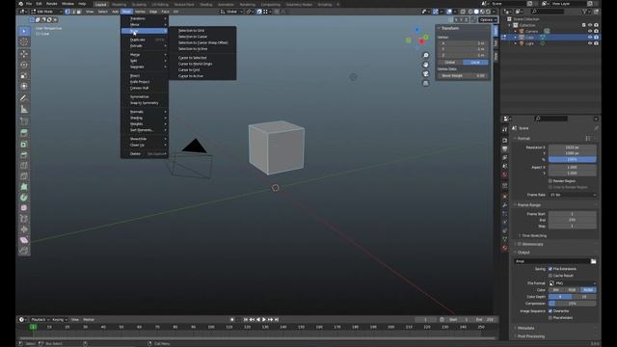Select the Measure tool
Viewport: 617px width, 347px height.
click(24, 109)
